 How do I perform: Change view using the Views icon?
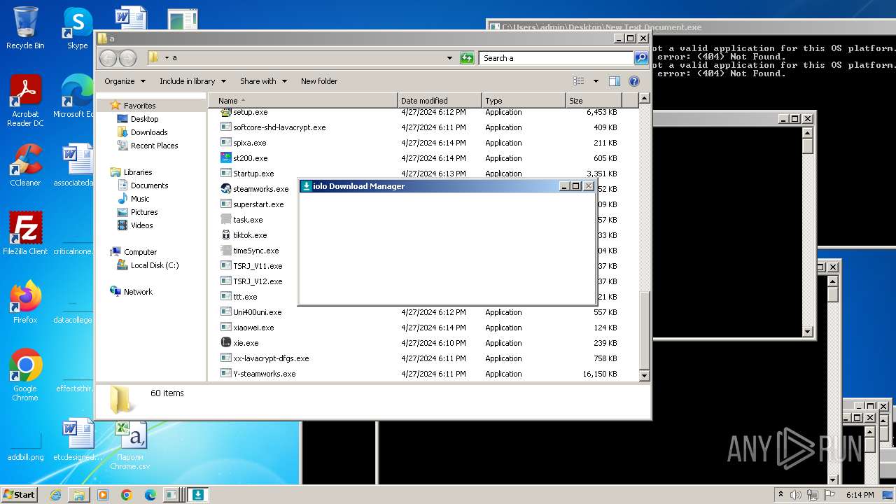(x=579, y=81)
